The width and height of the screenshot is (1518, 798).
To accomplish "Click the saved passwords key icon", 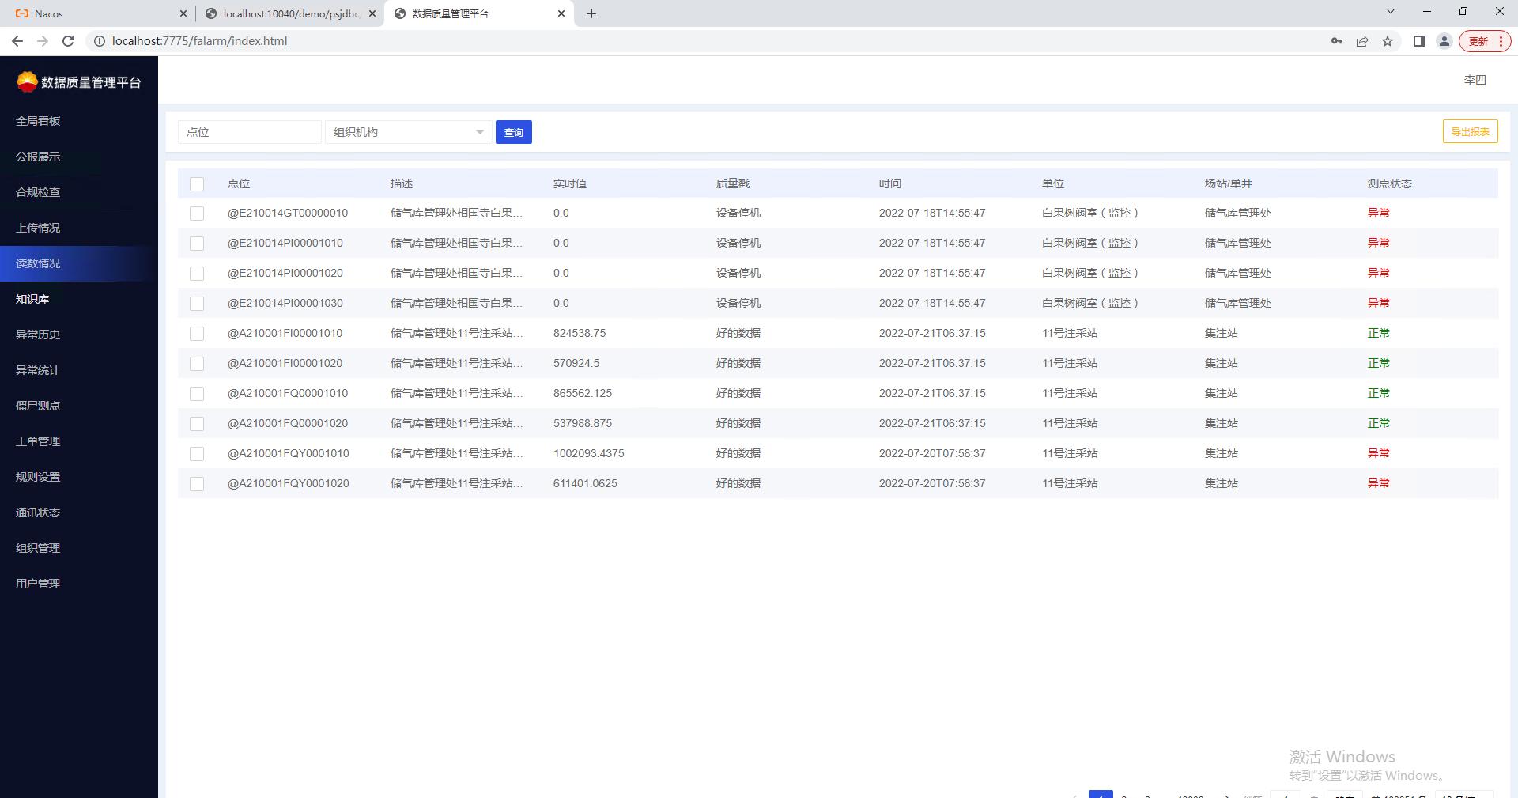I will coord(1336,41).
